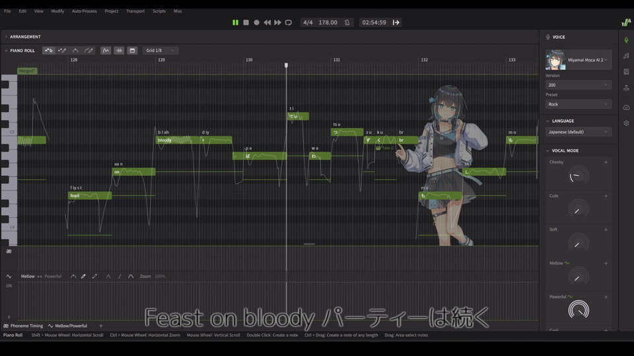Screen dimensions: 634x356
Task: Open the Grid 1/8 dropdown
Action: 160,51
